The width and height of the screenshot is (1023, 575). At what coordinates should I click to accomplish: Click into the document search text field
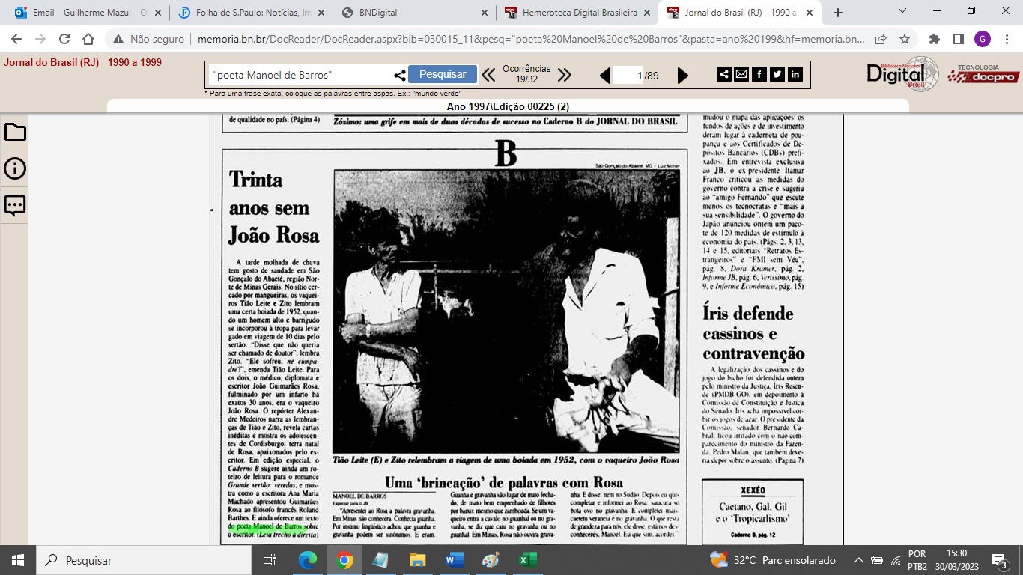(300, 75)
